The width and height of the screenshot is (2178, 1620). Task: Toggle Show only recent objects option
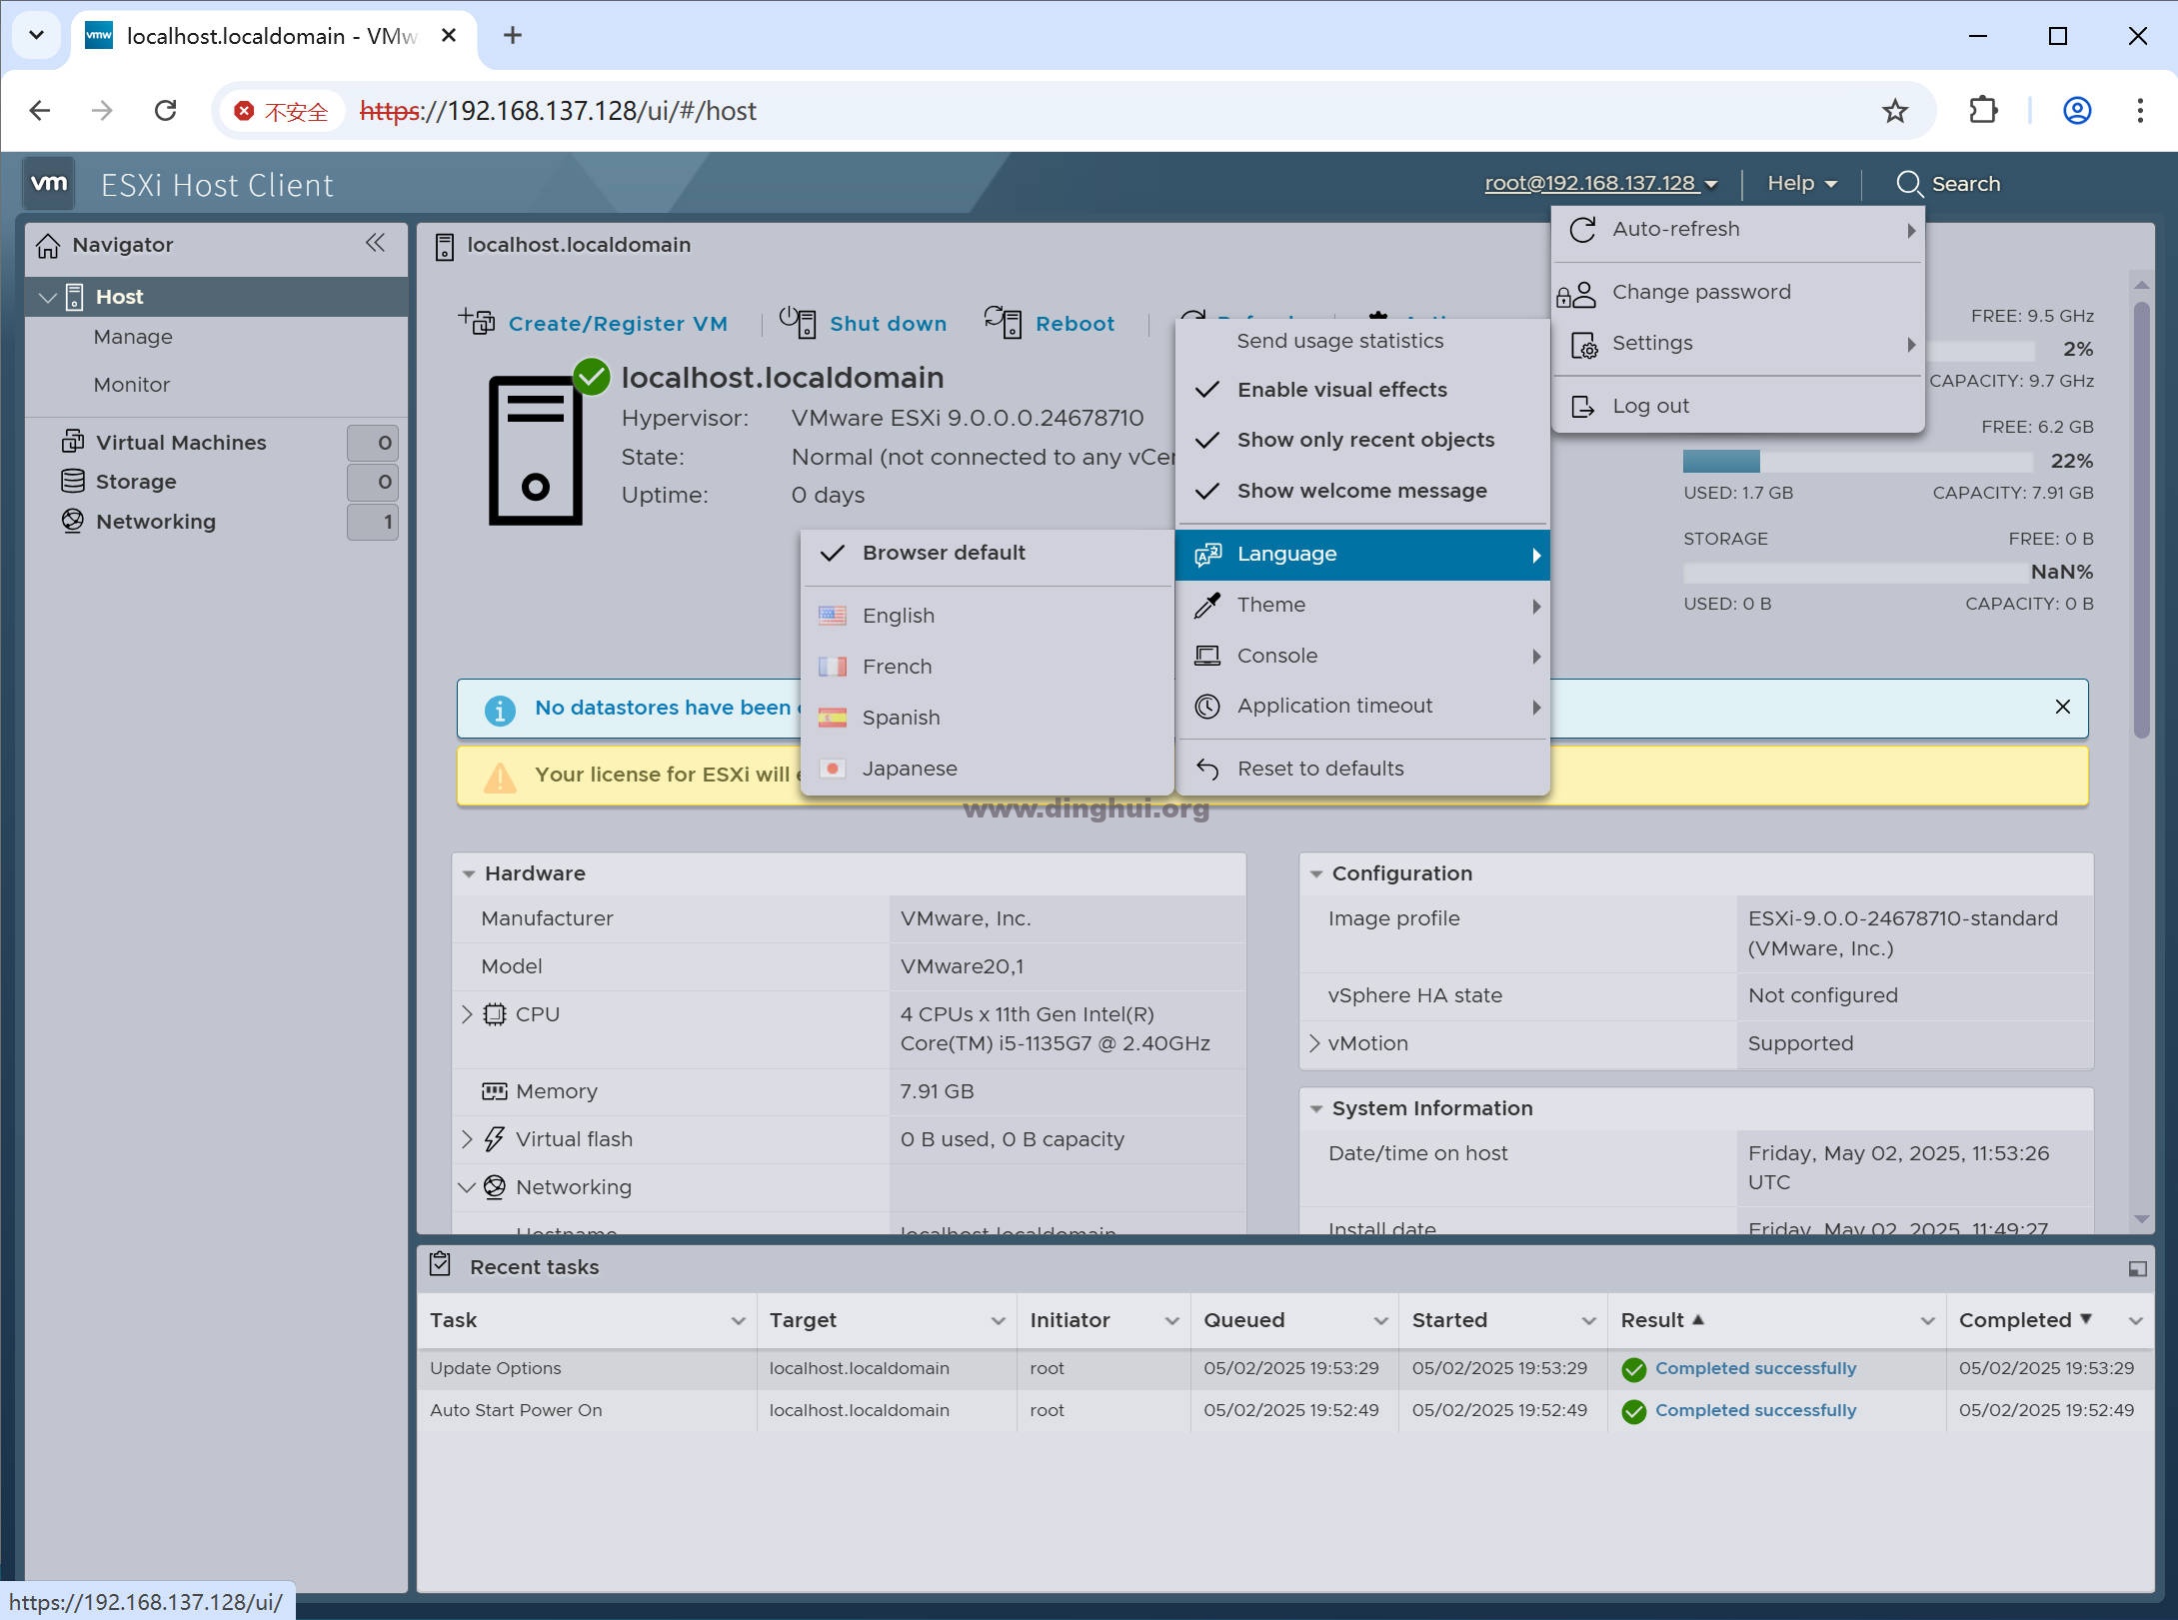(1362, 440)
